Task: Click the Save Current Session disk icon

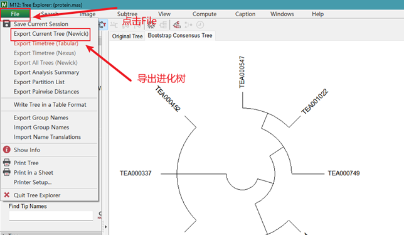Action: [x=6, y=24]
